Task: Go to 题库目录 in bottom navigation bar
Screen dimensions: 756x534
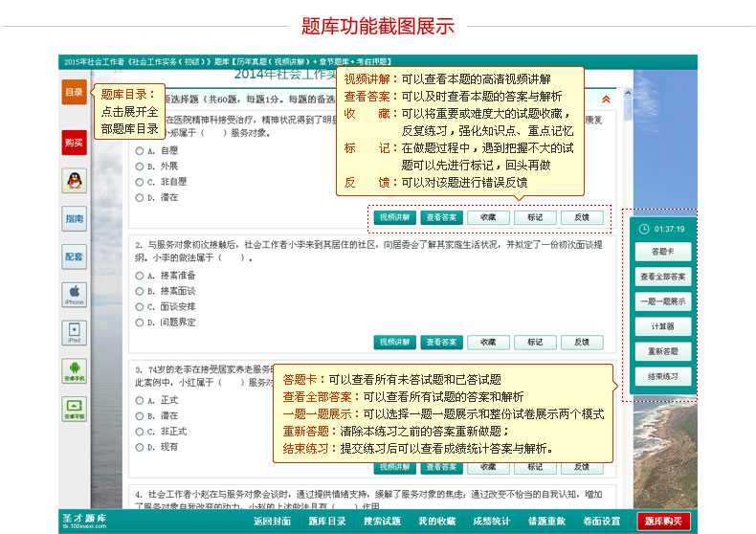Action: [x=327, y=522]
